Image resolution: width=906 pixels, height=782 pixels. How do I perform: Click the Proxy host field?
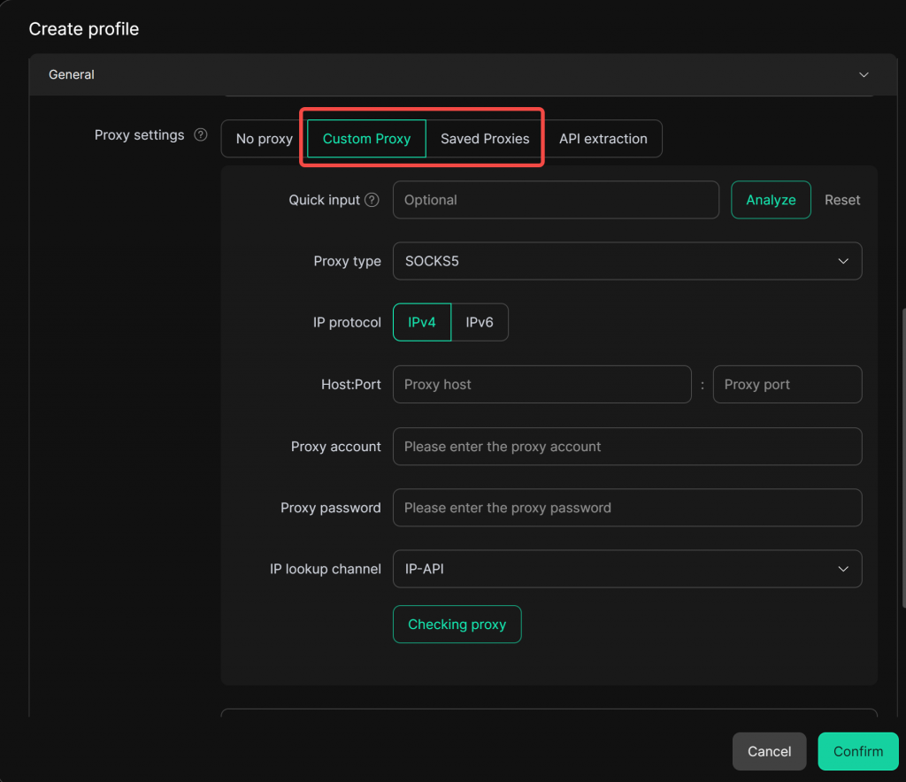click(x=541, y=385)
